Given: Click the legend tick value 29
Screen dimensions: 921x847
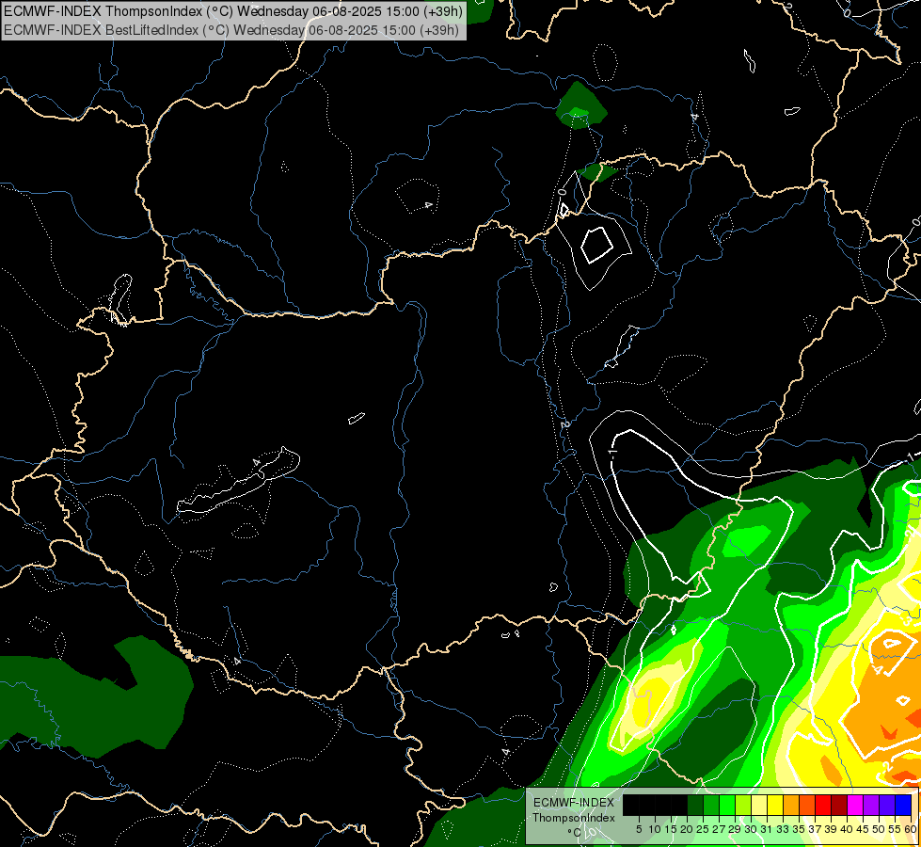Looking at the screenshot, I should [734, 829].
